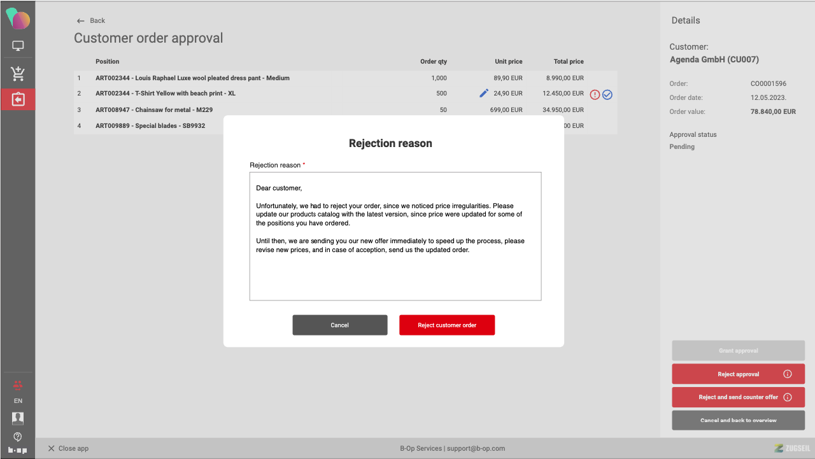The width and height of the screenshot is (815, 459).
Task: Click Close app in the footer
Action: (68, 448)
